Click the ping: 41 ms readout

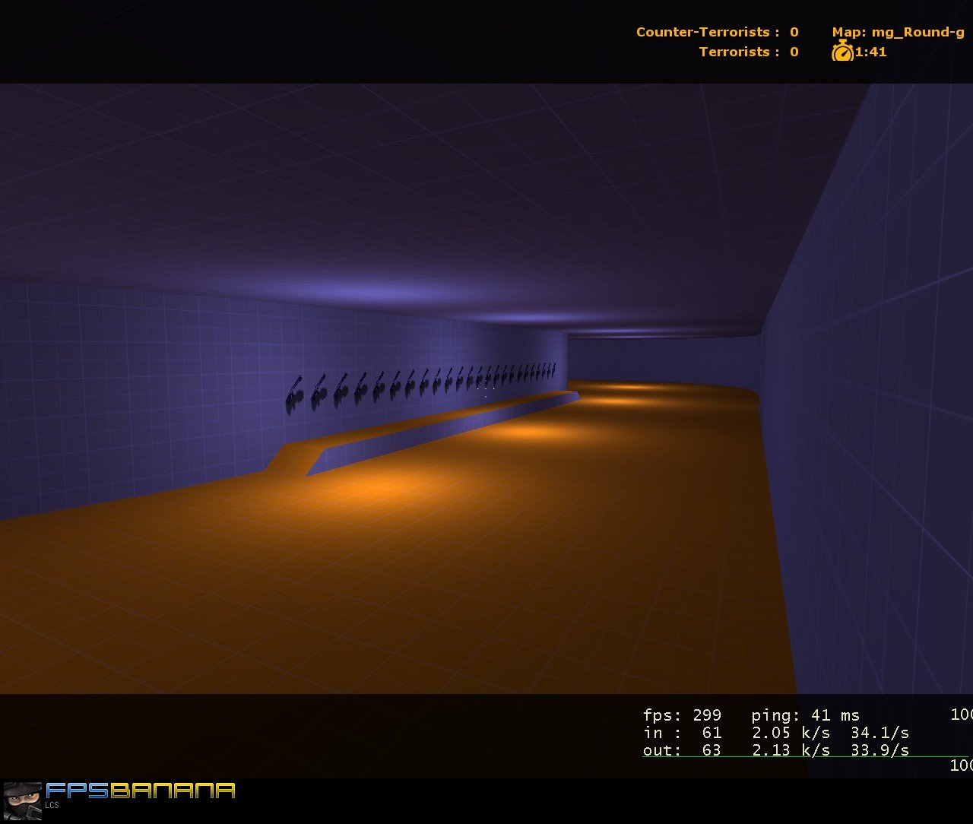tap(806, 715)
